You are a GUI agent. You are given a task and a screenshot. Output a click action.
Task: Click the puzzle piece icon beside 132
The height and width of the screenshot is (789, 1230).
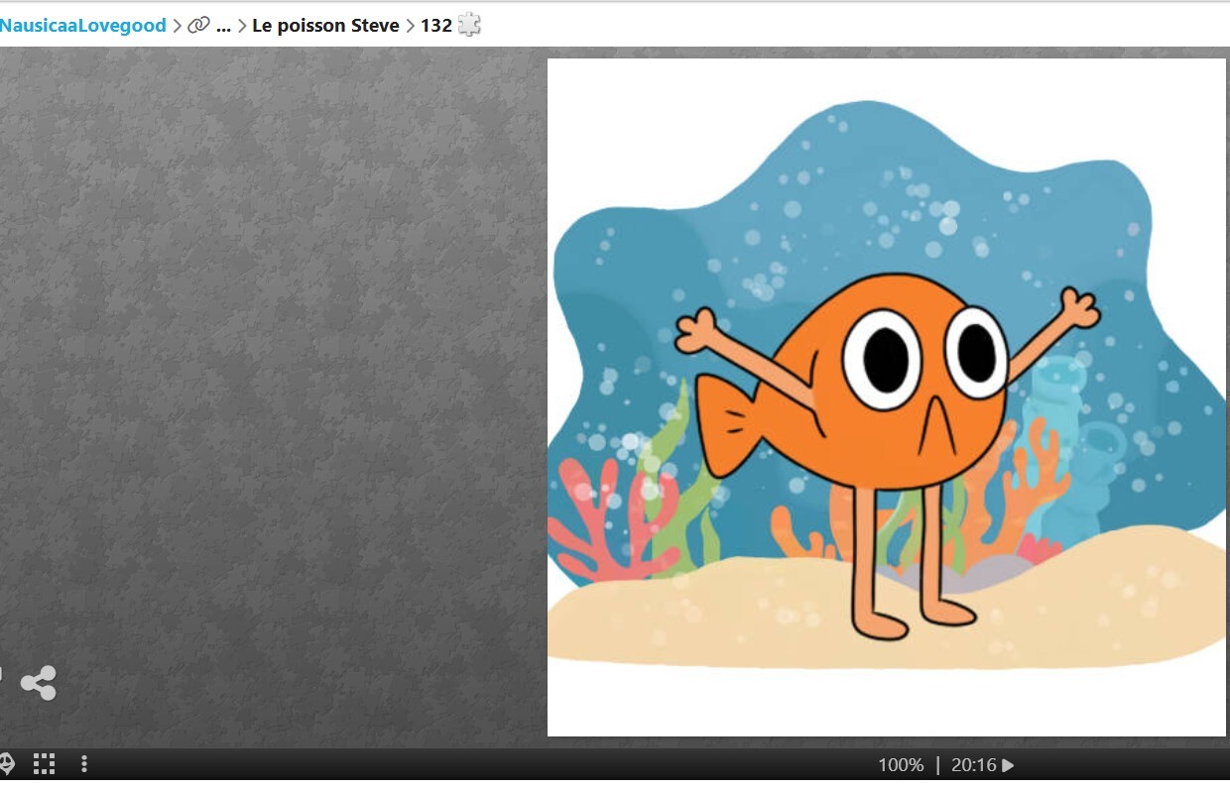pos(469,25)
